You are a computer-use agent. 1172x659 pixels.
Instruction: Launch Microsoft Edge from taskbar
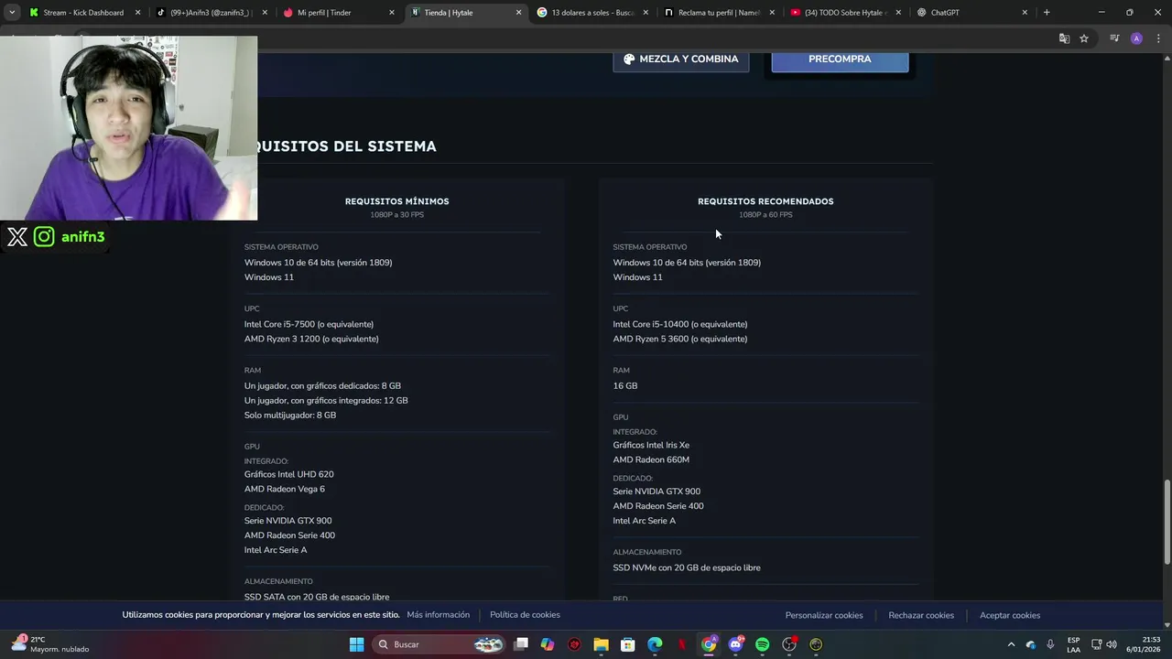pyautogui.click(x=655, y=644)
